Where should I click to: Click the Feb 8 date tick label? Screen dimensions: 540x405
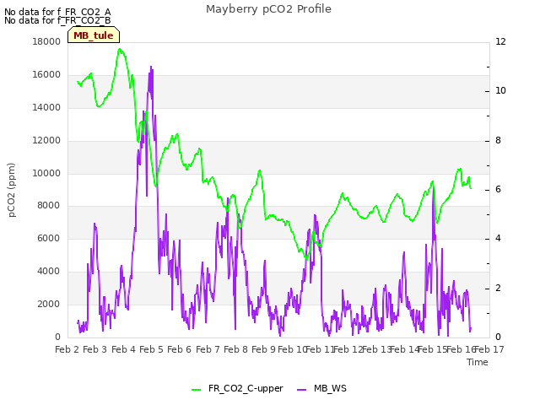click(x=235, y=350)
